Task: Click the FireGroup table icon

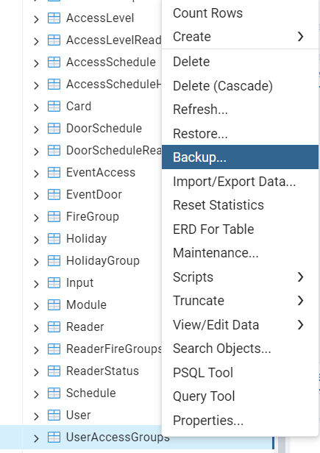Action: (x=54, y=217)
